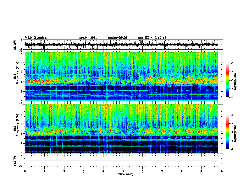Screen dimensions: 249x192
Task: Select the "start UT = 2:0:1" text
Action: tap(152, 38)
